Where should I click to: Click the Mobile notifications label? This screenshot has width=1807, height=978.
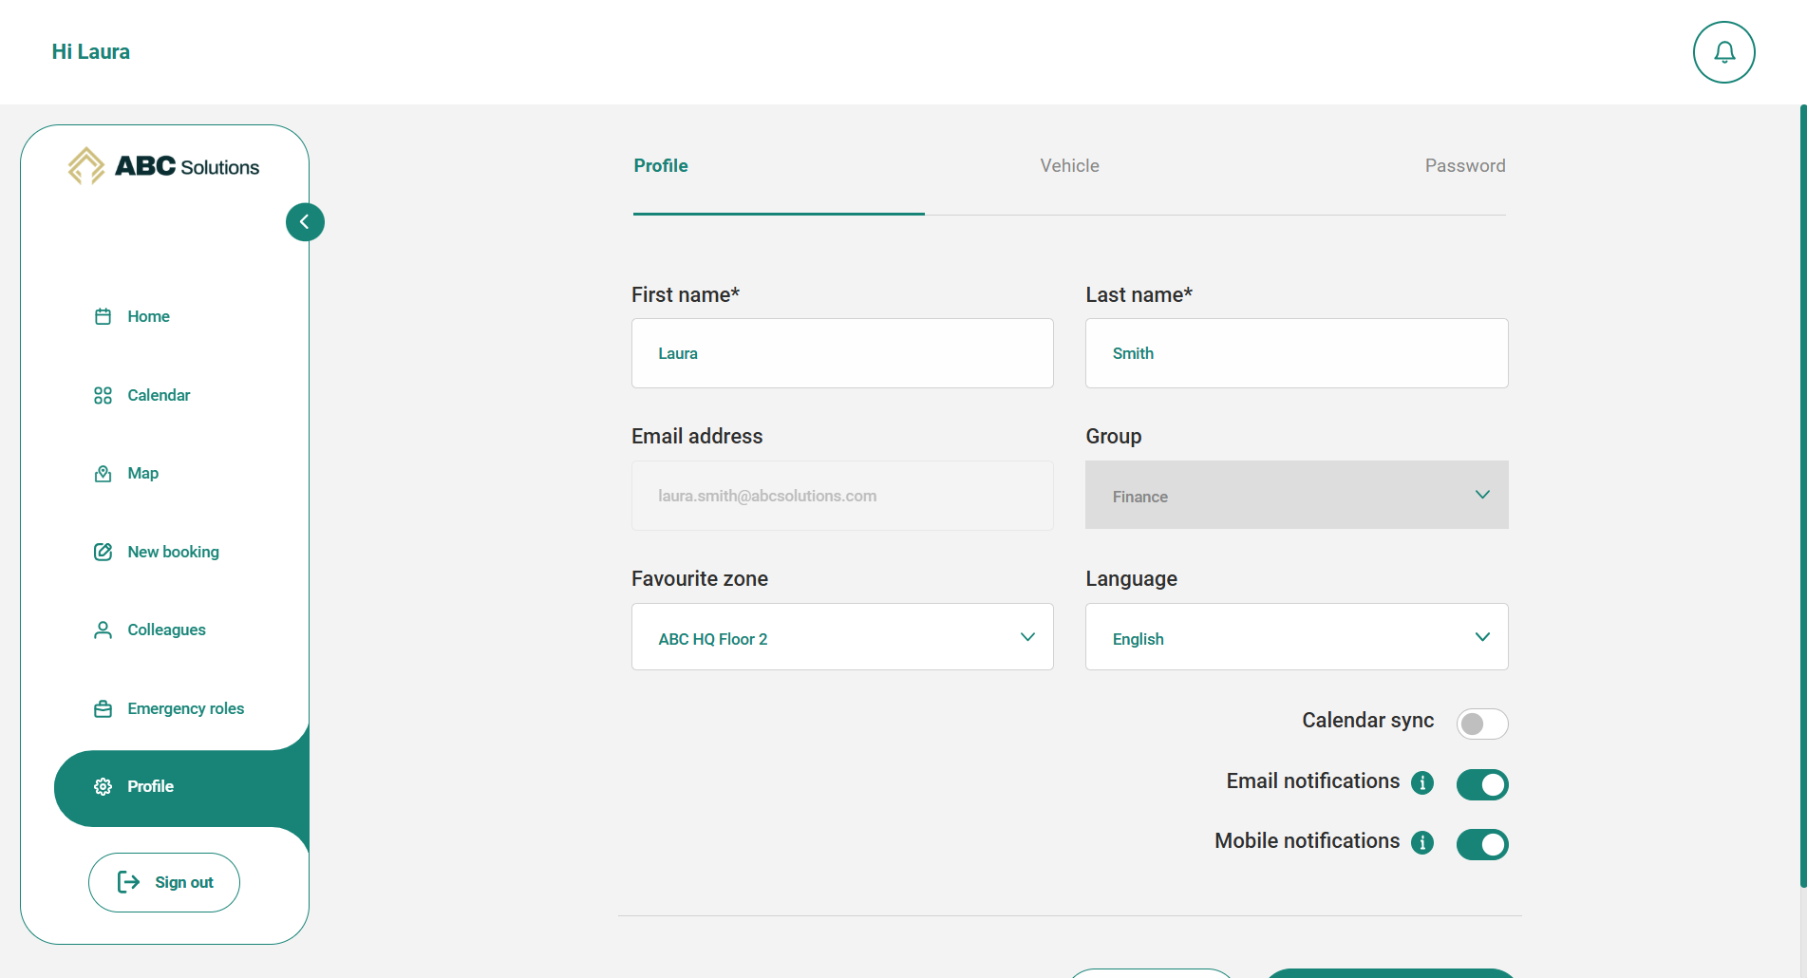(x=1307, y=841)
